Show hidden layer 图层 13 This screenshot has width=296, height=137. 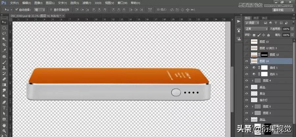(x=246, y=42)
